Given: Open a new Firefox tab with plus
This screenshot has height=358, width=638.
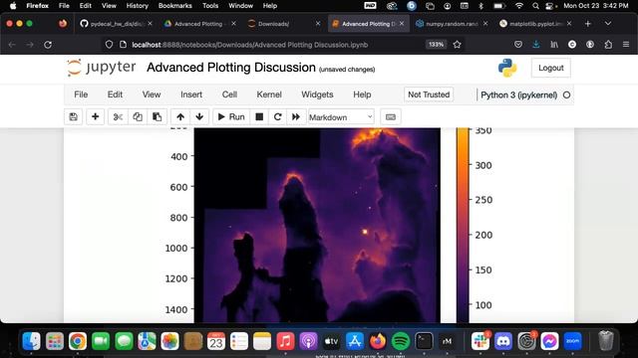Looking at the screenshot, I should 587,24.
